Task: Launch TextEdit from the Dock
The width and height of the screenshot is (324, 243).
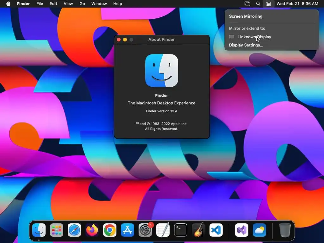Action: pos(163,230)
